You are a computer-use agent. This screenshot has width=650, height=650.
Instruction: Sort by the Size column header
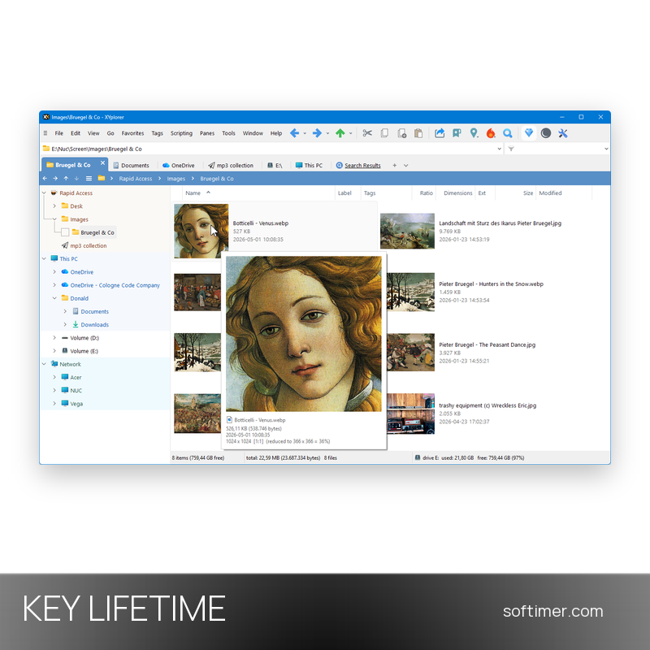527,193
